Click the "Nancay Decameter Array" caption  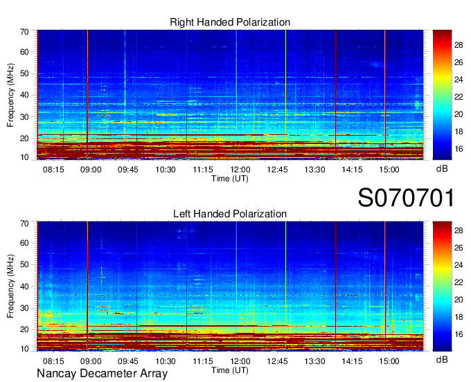pos(102,374)
